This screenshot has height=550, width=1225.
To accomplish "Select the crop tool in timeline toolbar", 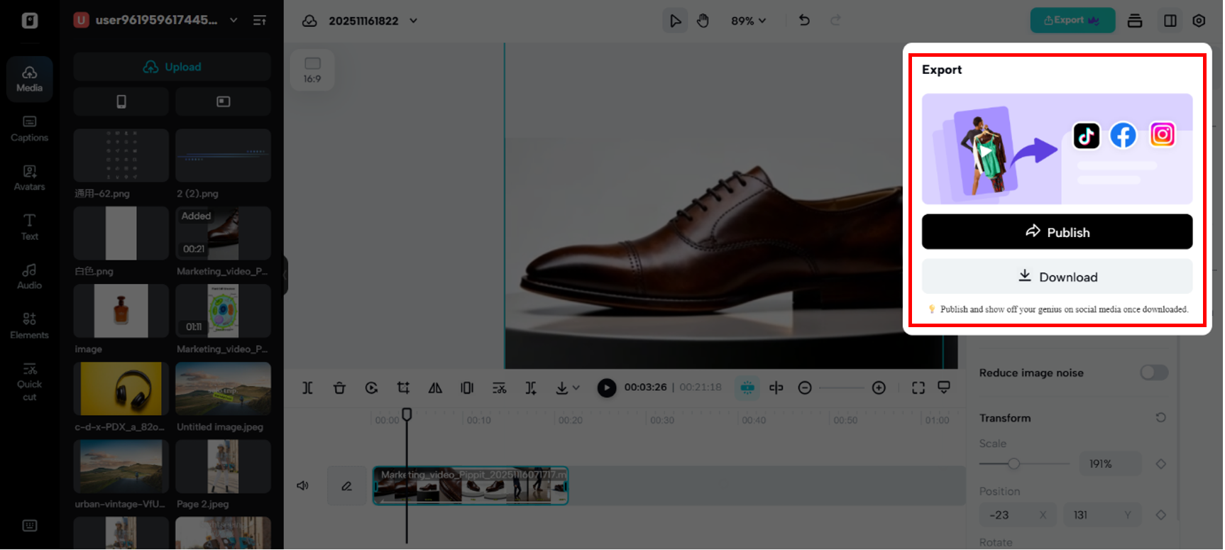I will coord(403,387).
